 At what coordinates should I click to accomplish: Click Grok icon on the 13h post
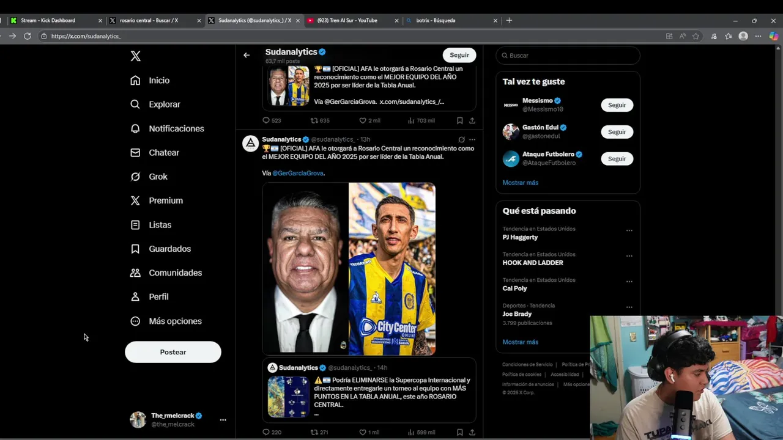(461, 139)
